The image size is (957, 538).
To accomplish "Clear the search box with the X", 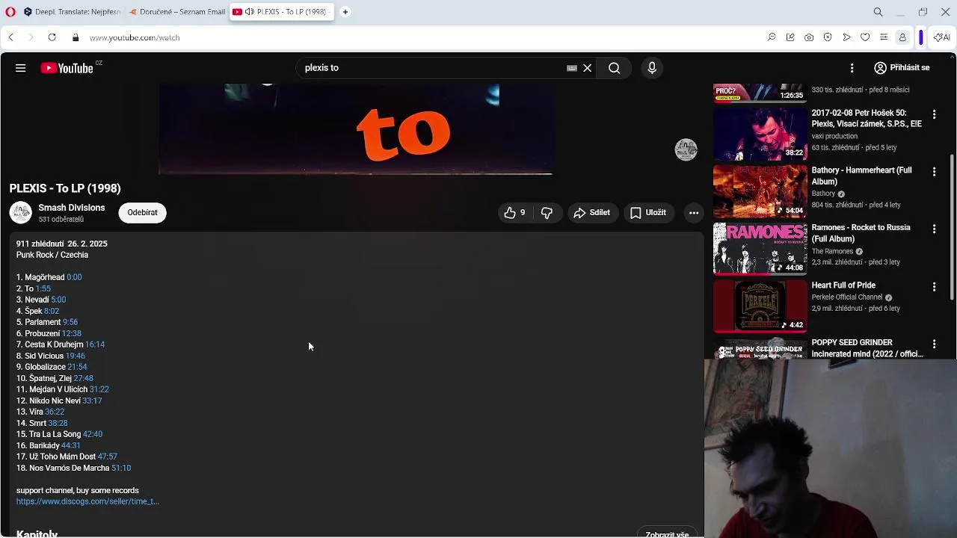I will [x=588, y=68].
